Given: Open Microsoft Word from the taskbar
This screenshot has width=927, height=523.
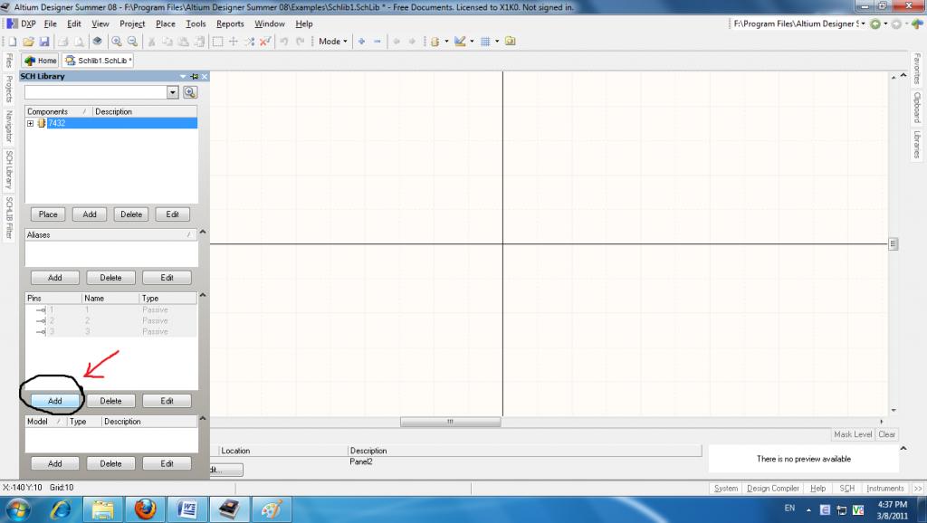Looking at the screenshot, I should tap(187, 509).
